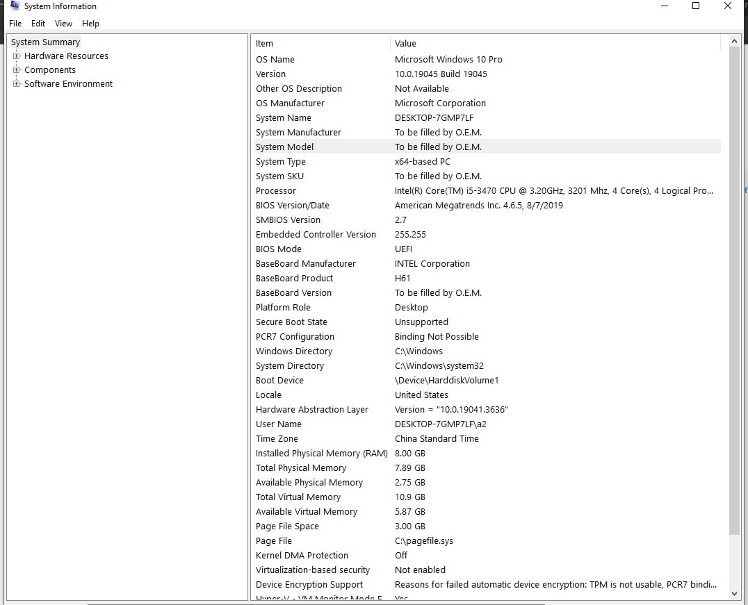Select the System Directory row
This screenshot has height=605, width=748.
[486, 365]
